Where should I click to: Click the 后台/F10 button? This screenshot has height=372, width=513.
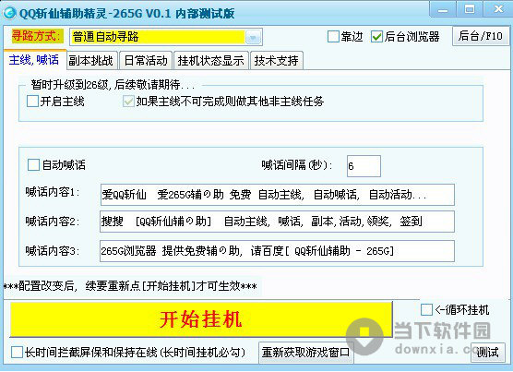pyautogui.click(x=481, y=36)
